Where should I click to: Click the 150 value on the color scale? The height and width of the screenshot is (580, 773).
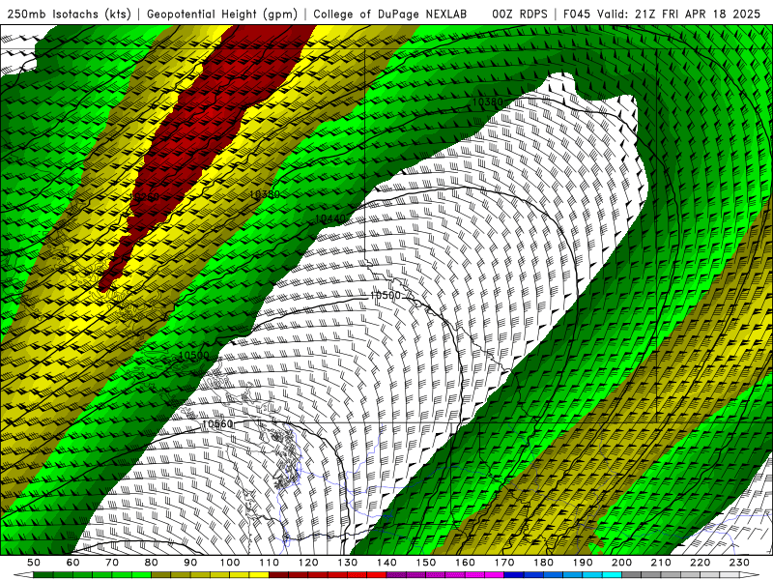(426, 563)
